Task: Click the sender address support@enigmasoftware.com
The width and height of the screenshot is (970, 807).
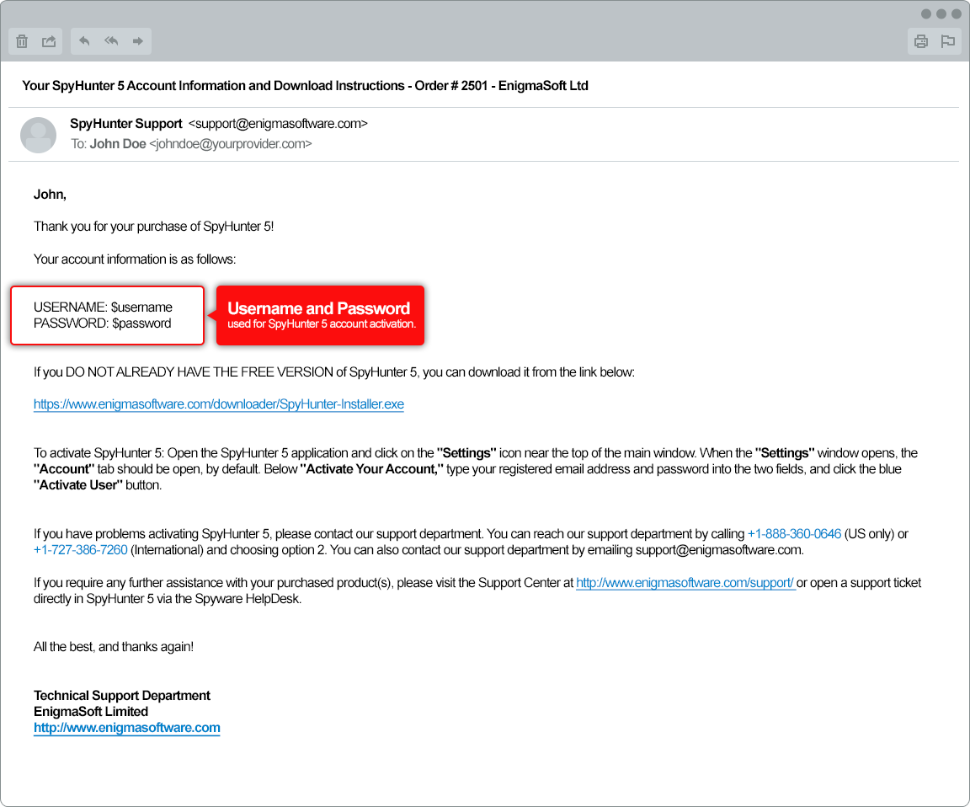Action: click(278, 124)
